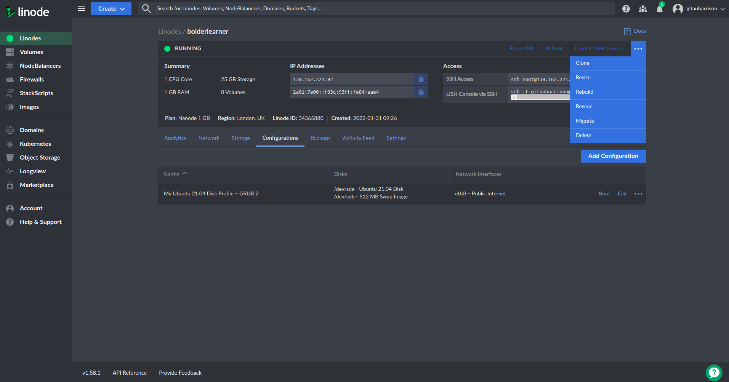Launch the LISH Console
This screenshot has height=382, width=729.
[x=599, y=49]
